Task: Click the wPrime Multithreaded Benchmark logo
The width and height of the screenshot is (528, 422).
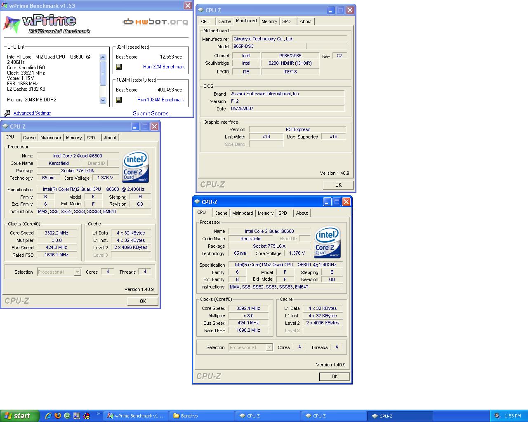Action: pos(47,24)
